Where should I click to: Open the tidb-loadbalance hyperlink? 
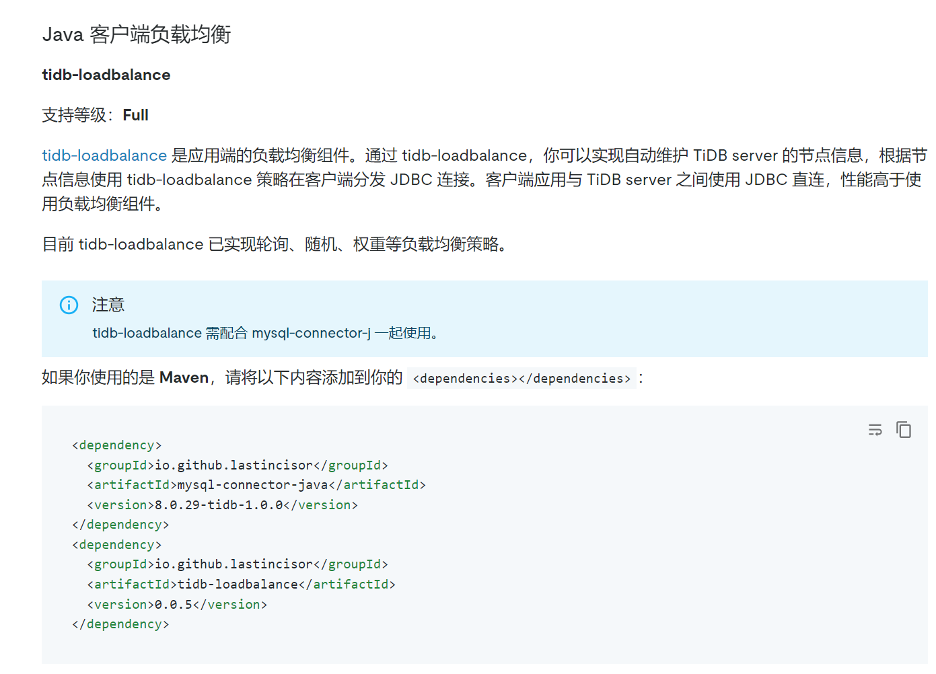tap(104, 155)
